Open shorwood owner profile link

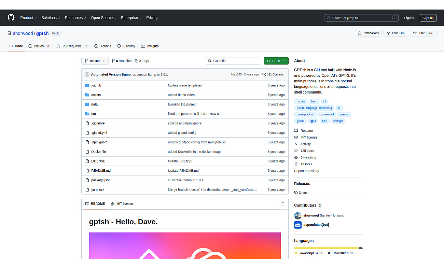pos(23,33)
